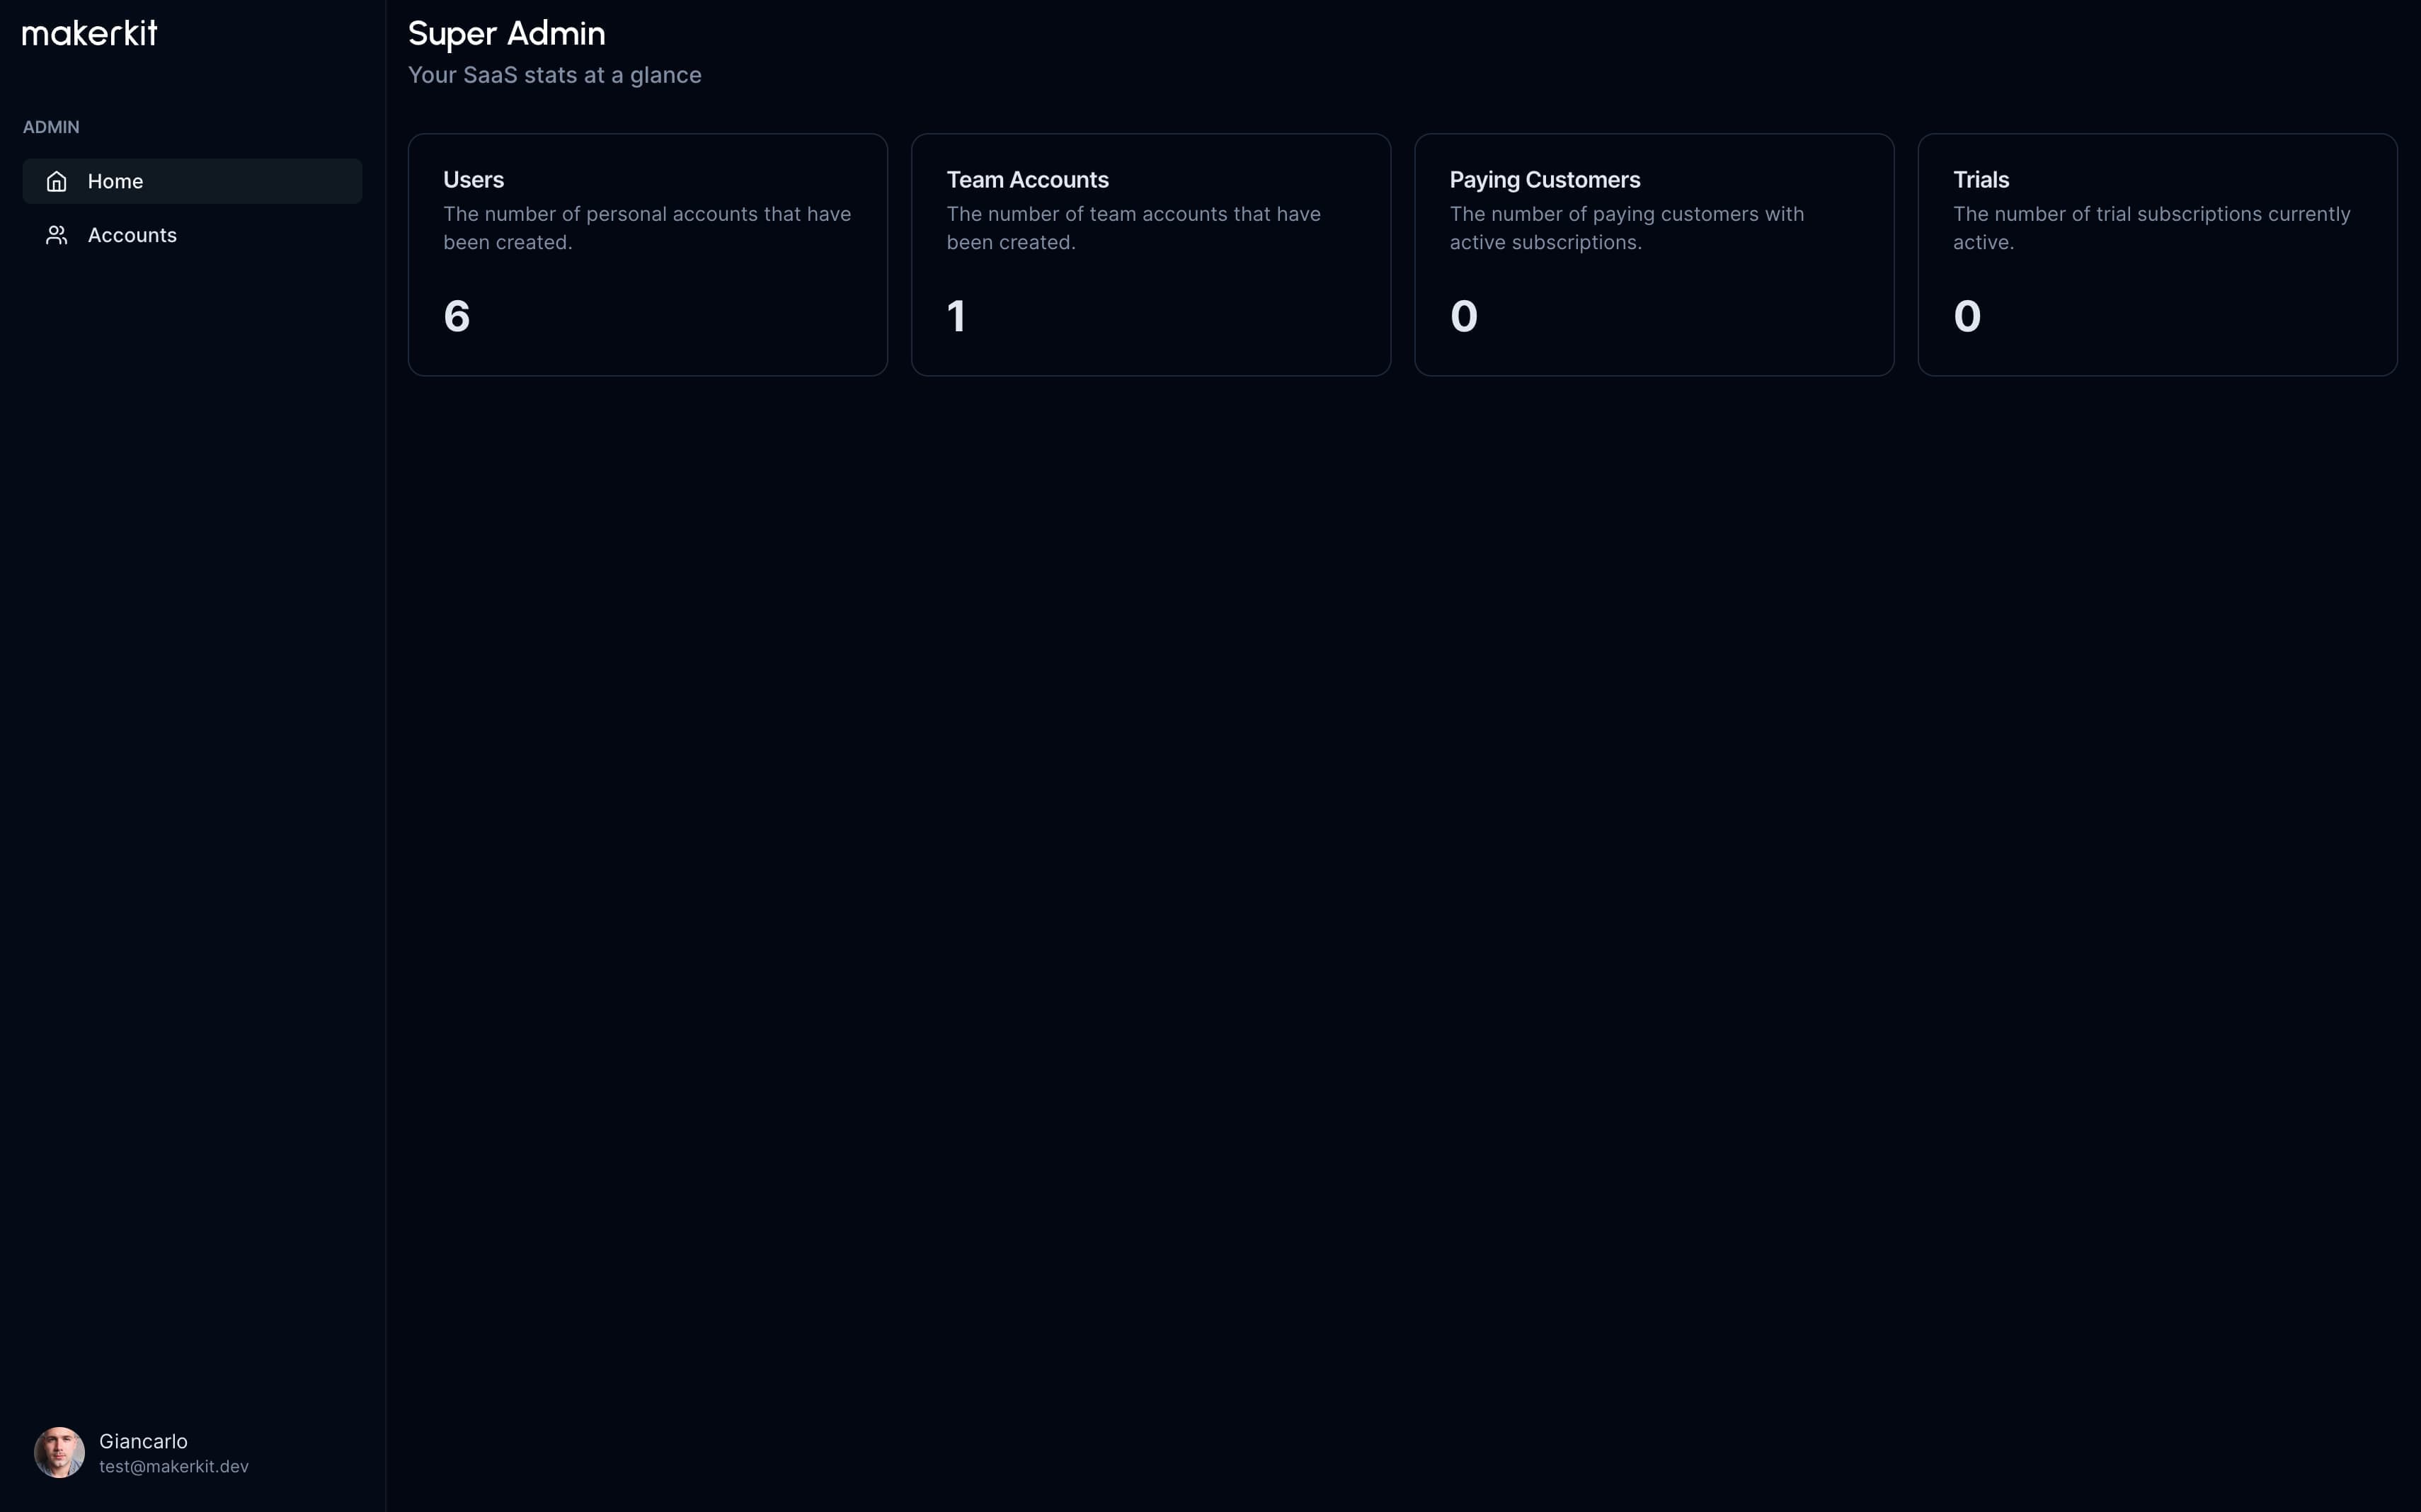This screenshot has width=2421, height=1512.
Task: Click the Paying Customers card title
Action: [1544, 180]
